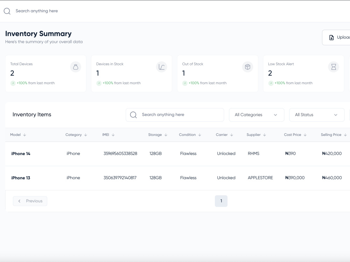The width and height of the screenshot is (350, 262).
Task: Focus the top Search anything here field
Action: (37, 11)
